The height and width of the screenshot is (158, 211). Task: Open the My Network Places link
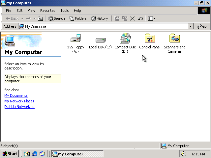click(x=19, y=101)
